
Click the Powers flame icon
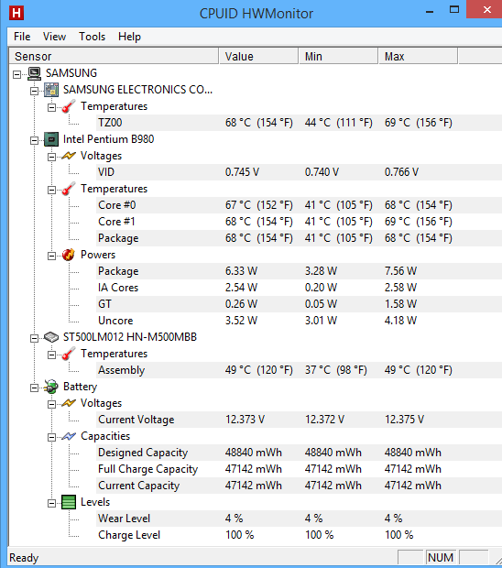tap(69, 255)
